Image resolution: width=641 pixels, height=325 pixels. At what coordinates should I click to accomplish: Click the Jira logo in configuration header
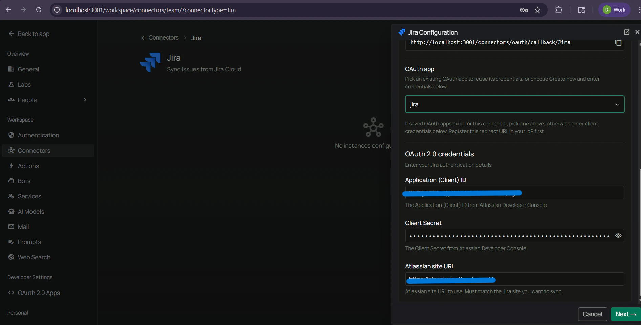(402, 32)
